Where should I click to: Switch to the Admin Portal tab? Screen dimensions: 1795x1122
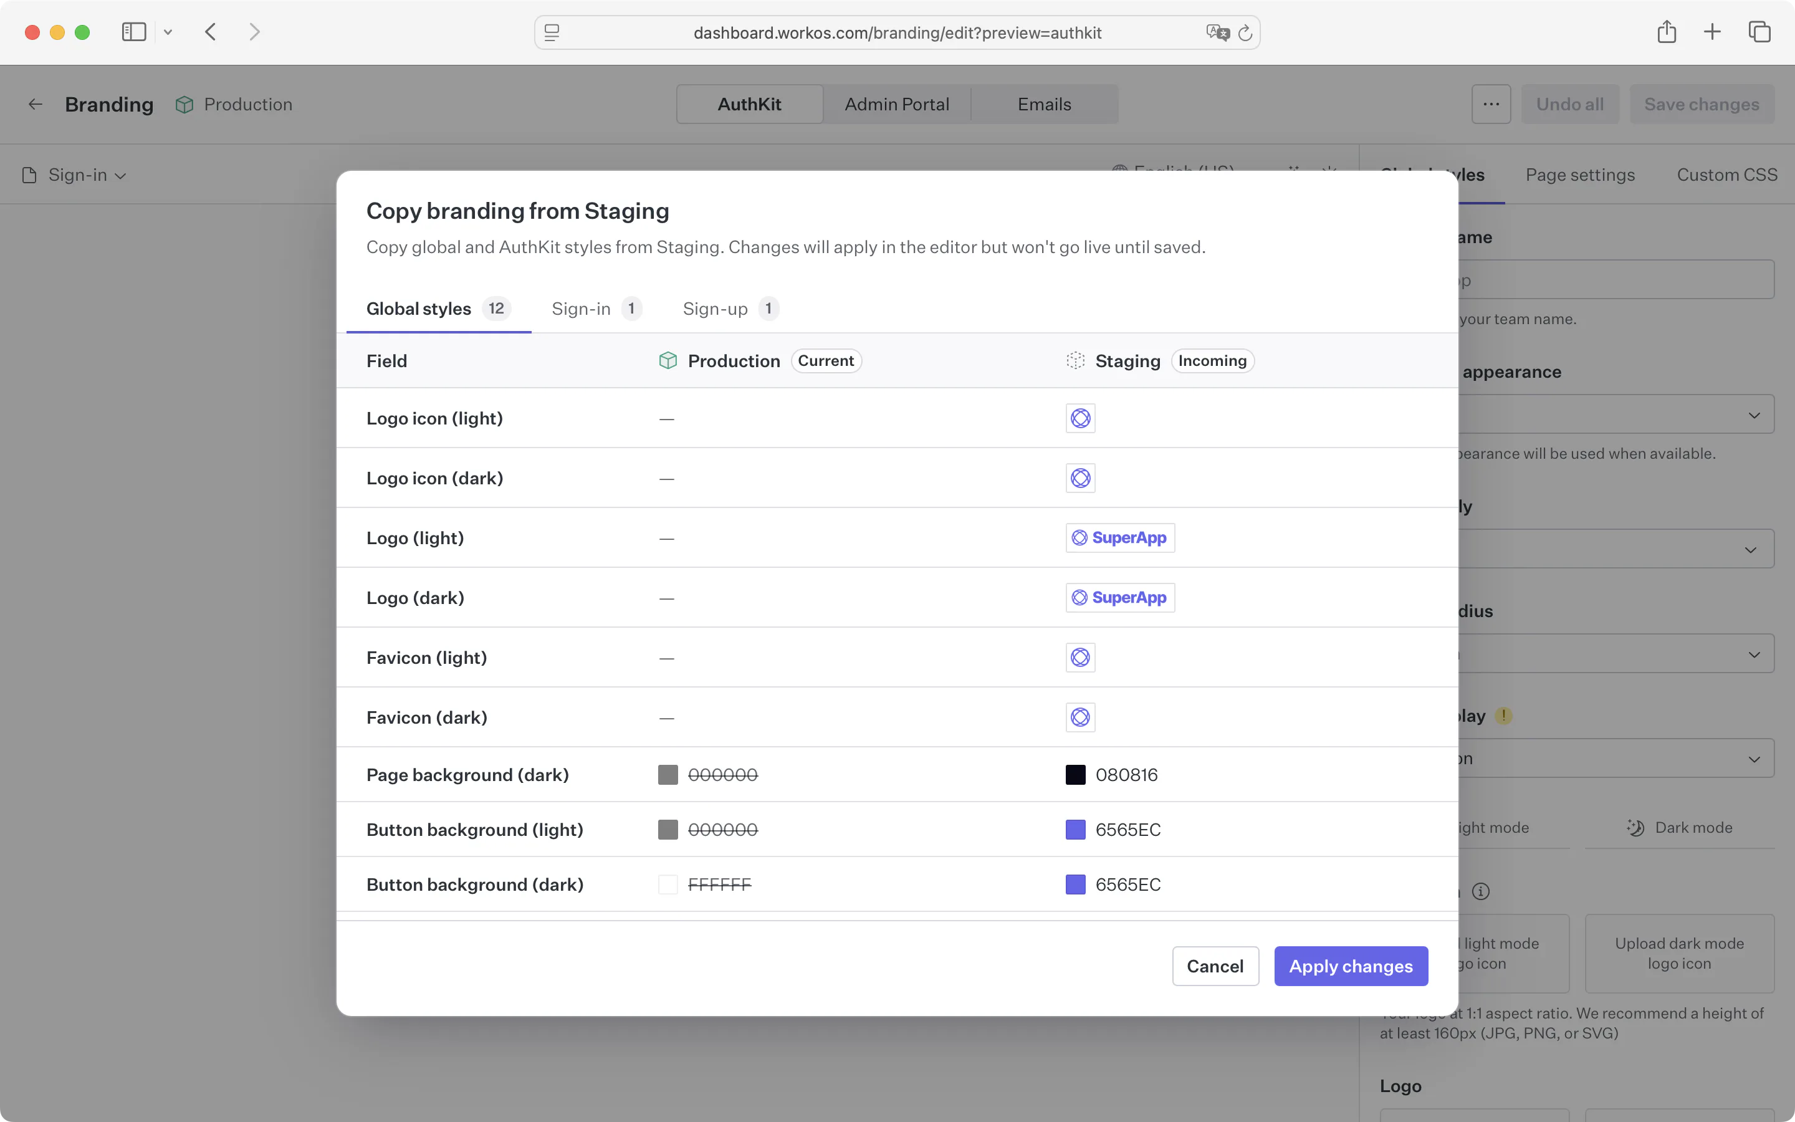[897, 105]
